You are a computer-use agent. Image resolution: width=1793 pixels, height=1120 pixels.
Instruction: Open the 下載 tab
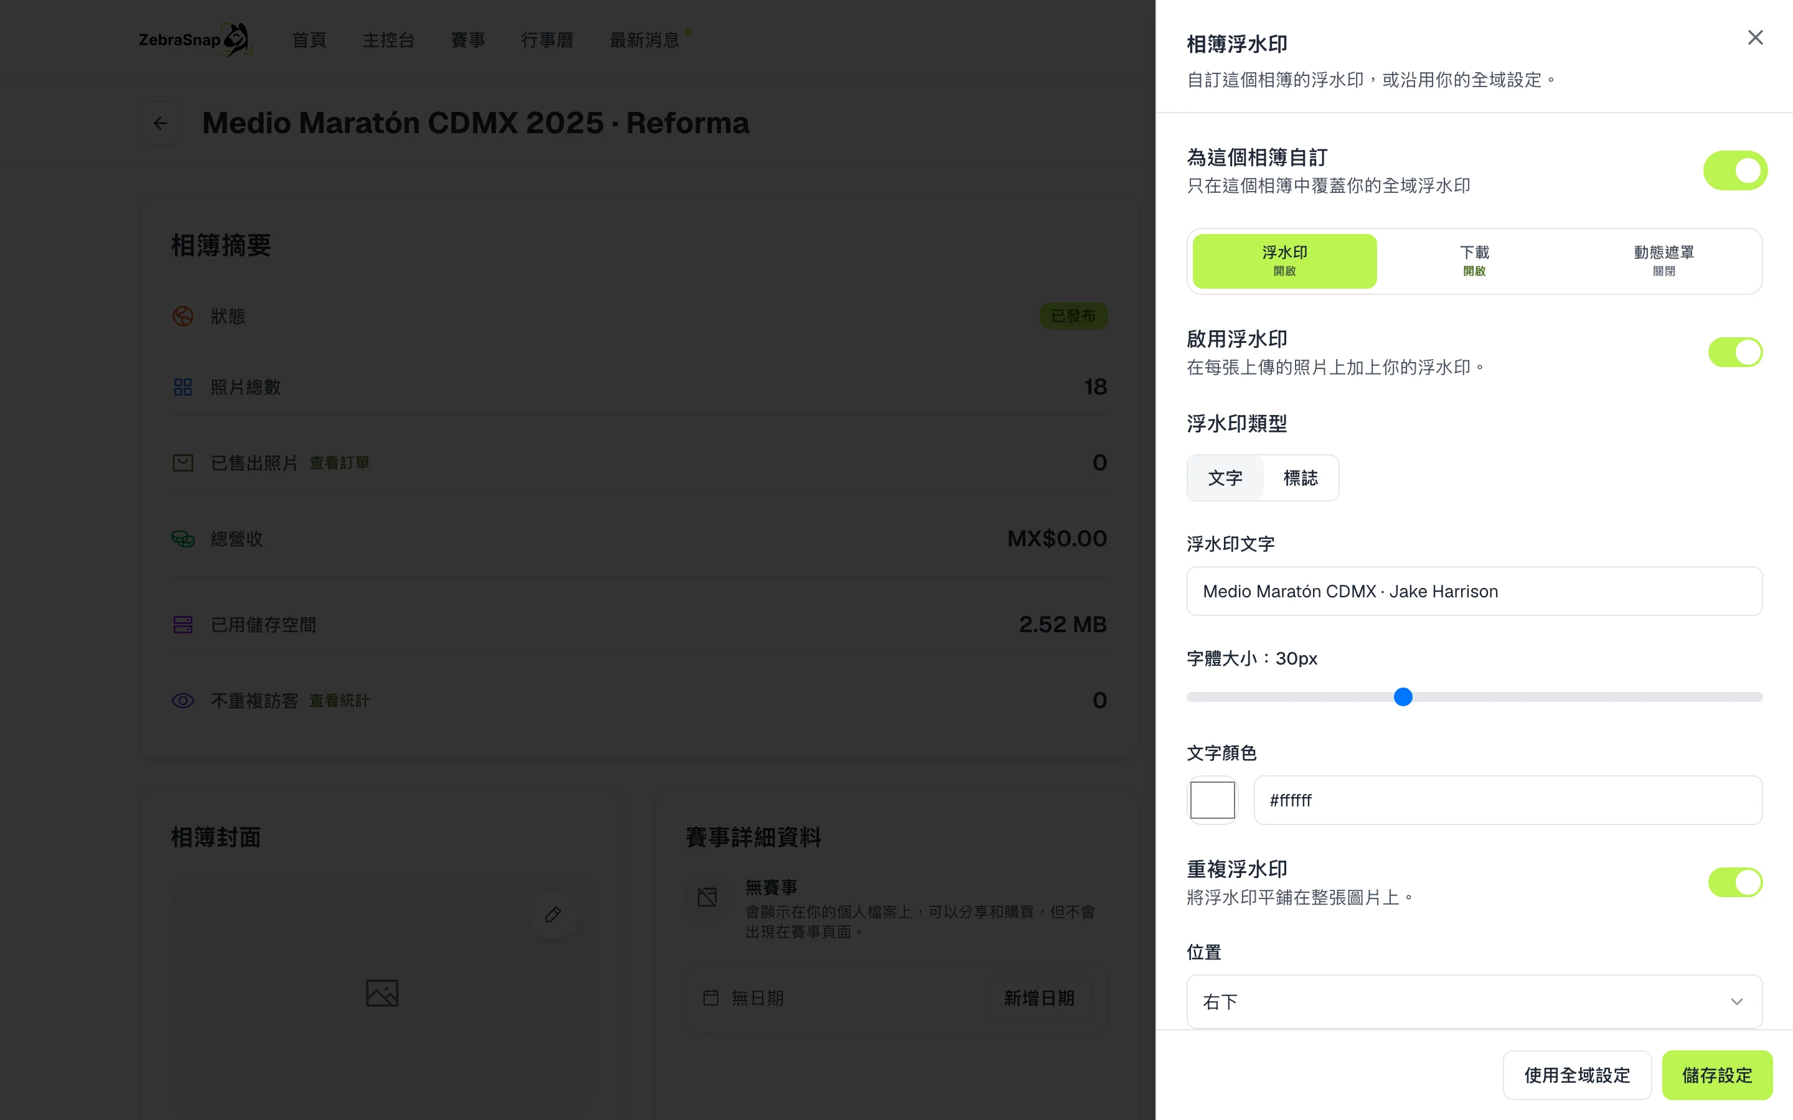1474,261
